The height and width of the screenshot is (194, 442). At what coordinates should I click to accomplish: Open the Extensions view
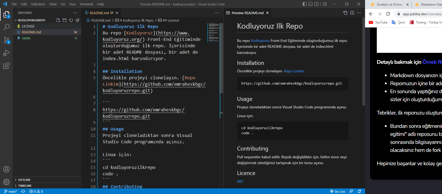click(x=6, y=66)
